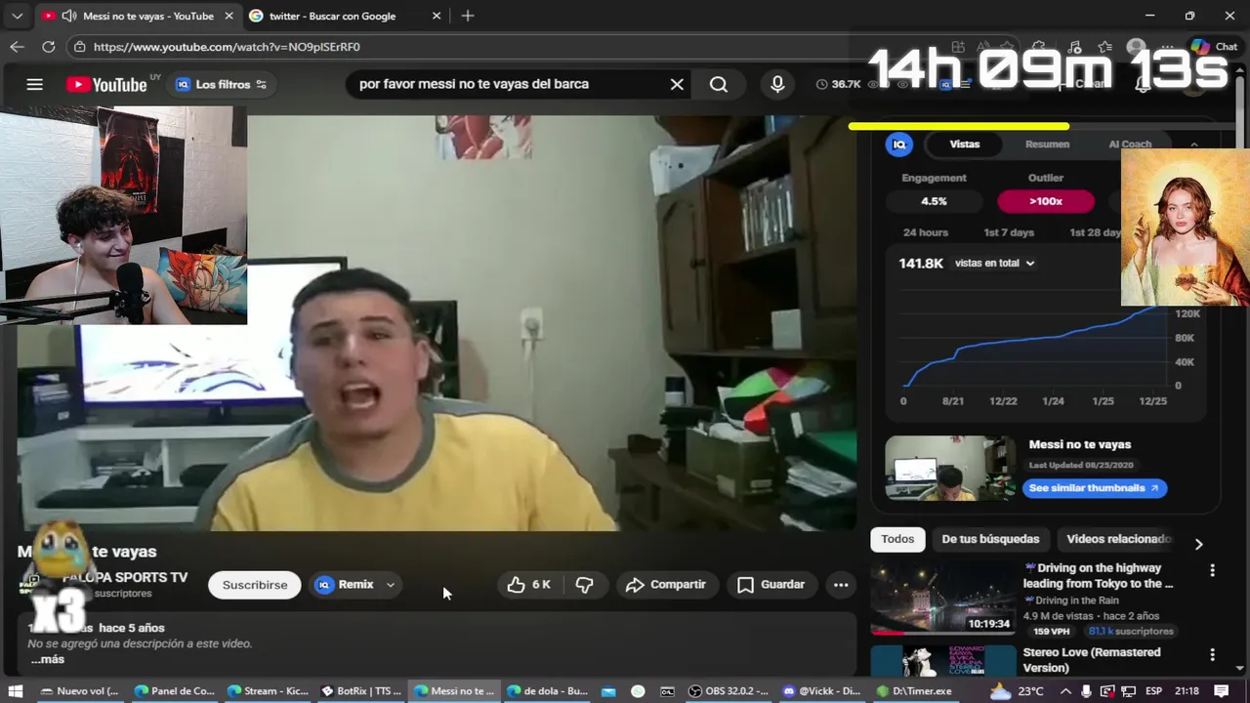Viewport: 1250px width, 703px height.
Task: Click the vidIQ logo in stats panel
Action: (x=899, y=145)
